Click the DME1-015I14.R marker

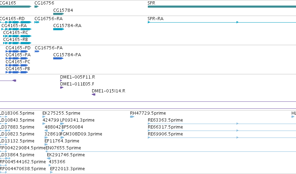[94, 94]
